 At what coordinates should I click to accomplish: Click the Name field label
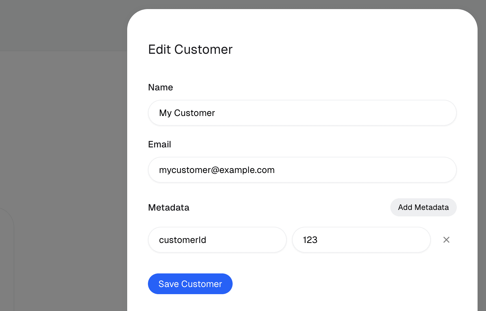(x=161, y=87)
